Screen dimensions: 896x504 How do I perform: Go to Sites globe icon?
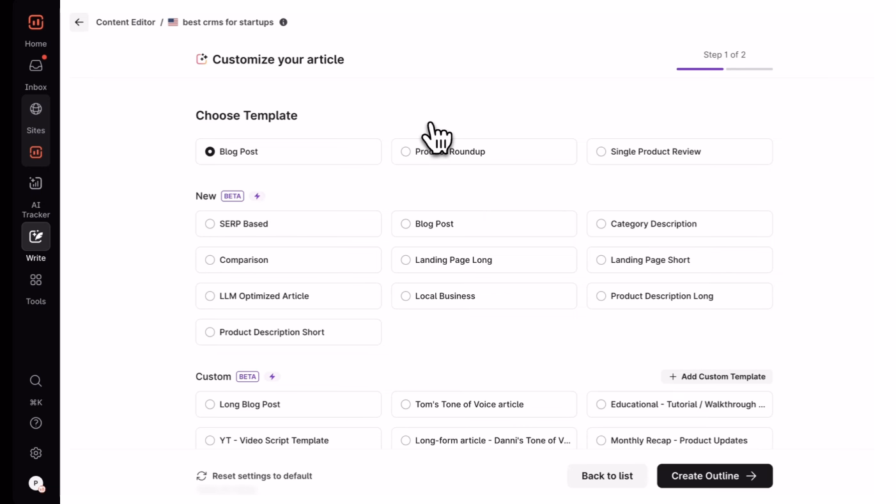click(x=36, y=109)
